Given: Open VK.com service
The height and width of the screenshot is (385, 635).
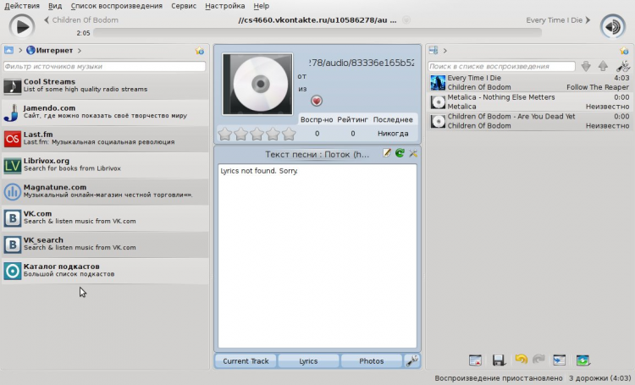Looking at the screenshot, I should pyautogui.click(x=105, y=217).
